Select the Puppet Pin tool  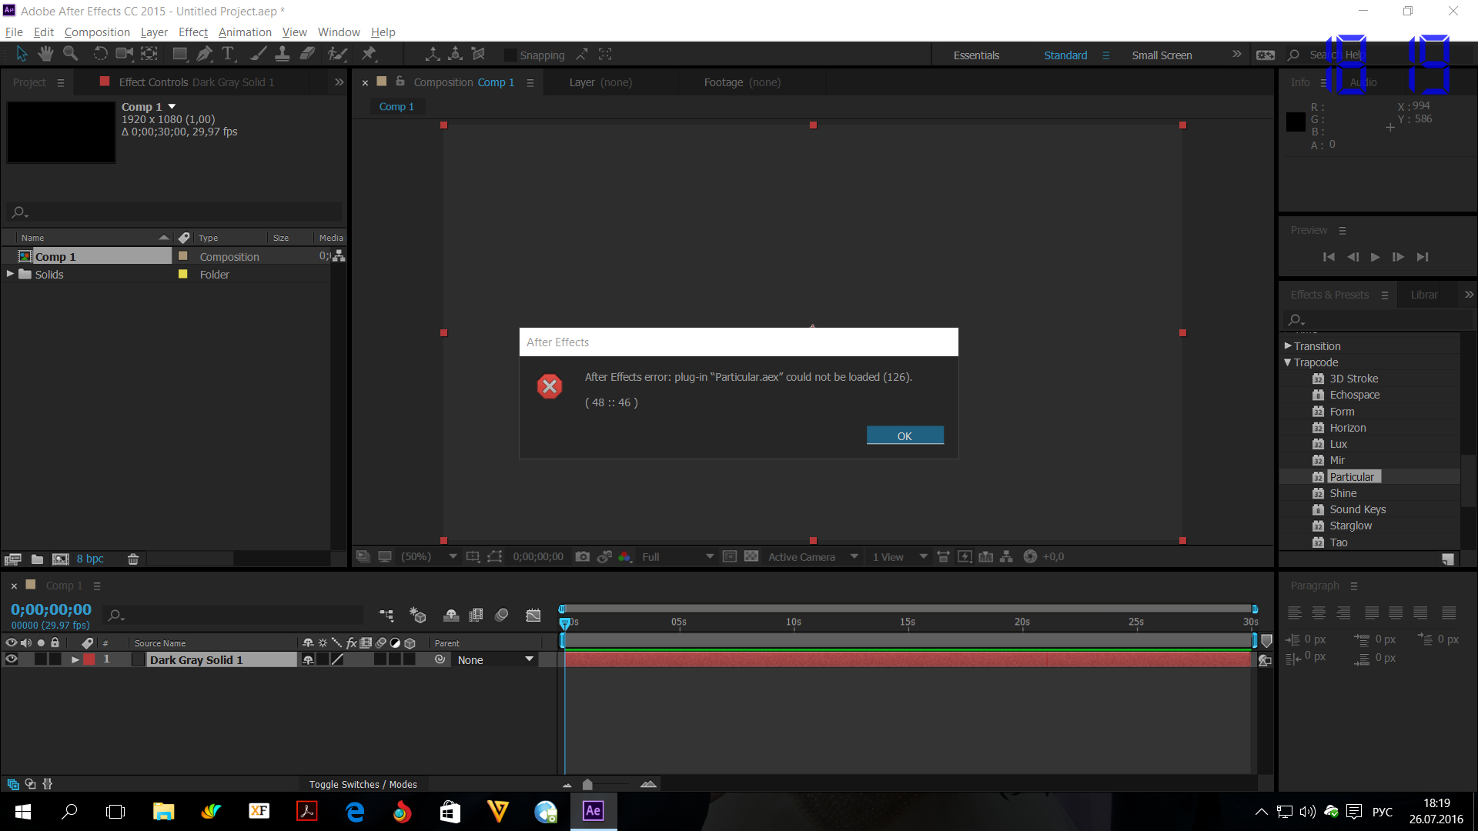(369, 54)
